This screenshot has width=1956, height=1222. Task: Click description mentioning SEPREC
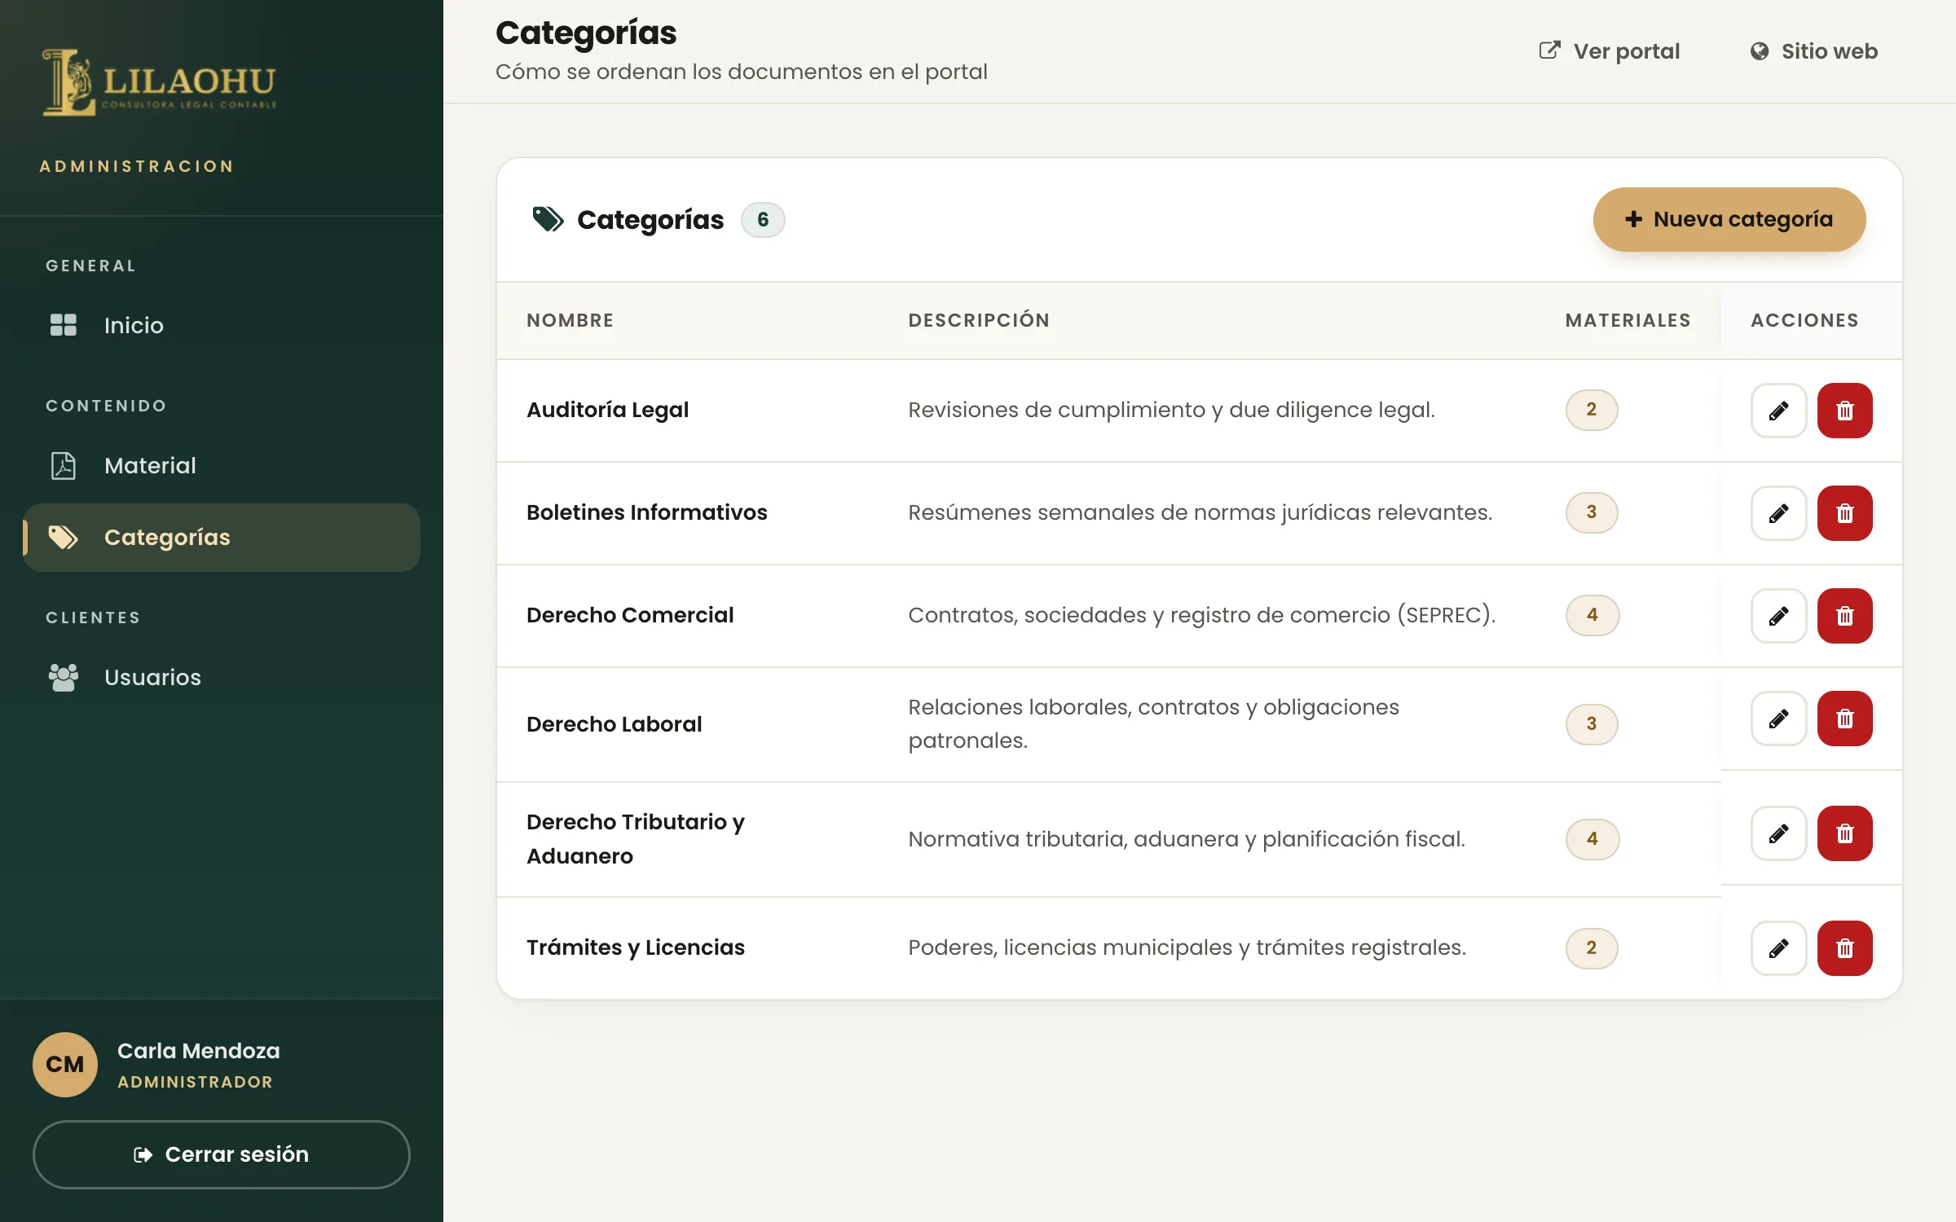[1201, 615]
